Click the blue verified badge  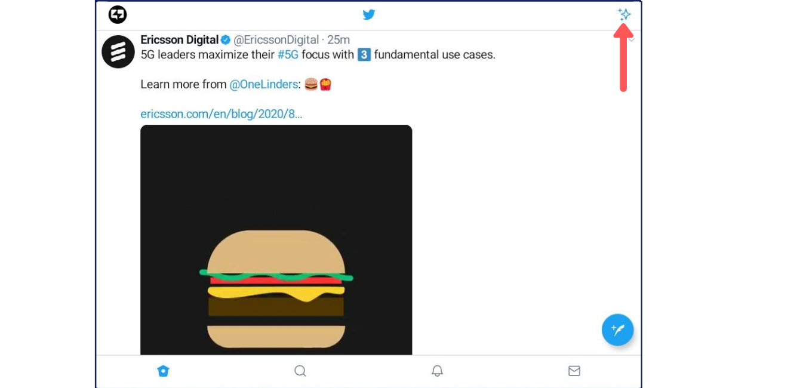click(226, 40)
